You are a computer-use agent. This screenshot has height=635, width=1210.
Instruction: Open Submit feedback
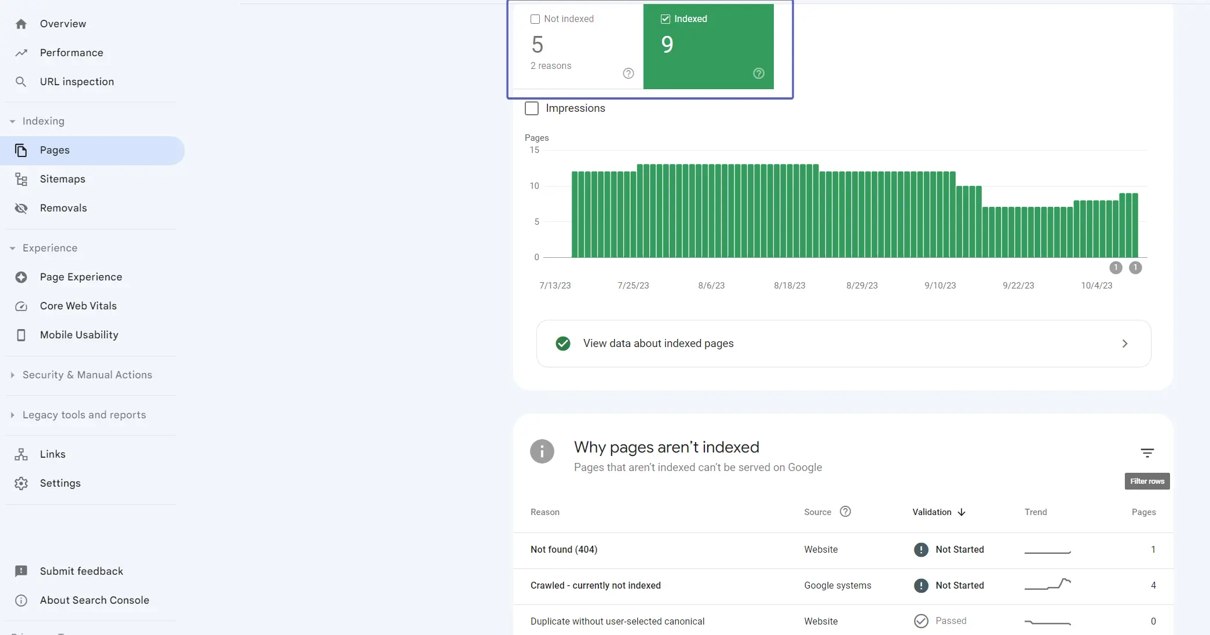click(x=82, y=571)
